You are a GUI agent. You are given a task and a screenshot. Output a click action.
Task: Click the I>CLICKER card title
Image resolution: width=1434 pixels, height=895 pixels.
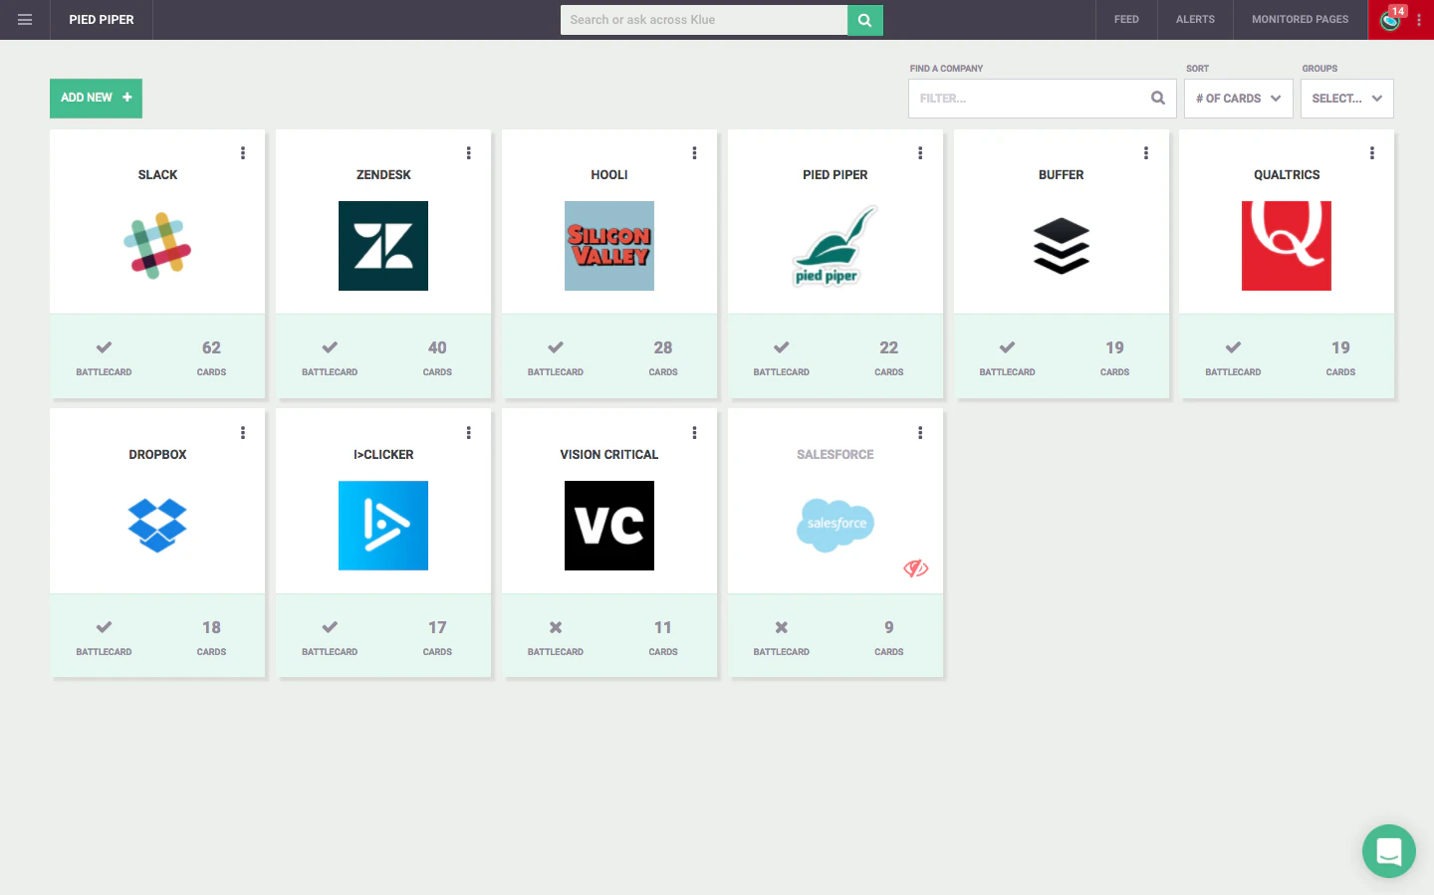tap(383, 454)
